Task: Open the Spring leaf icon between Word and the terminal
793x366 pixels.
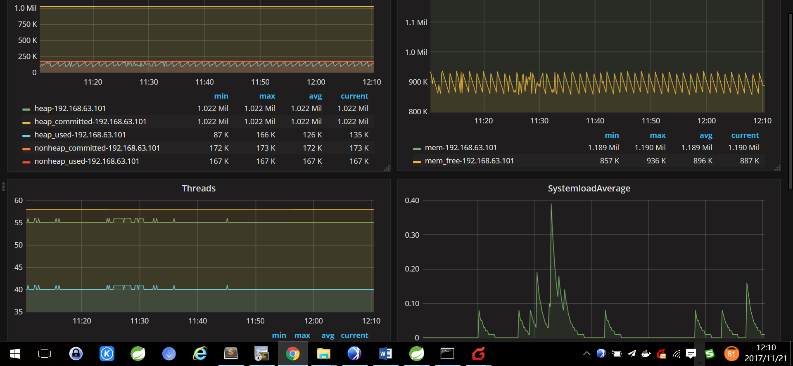Action: pos(417,354)
